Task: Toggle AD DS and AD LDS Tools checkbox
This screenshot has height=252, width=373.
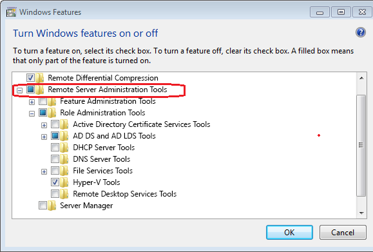Action: coord(55,135)
